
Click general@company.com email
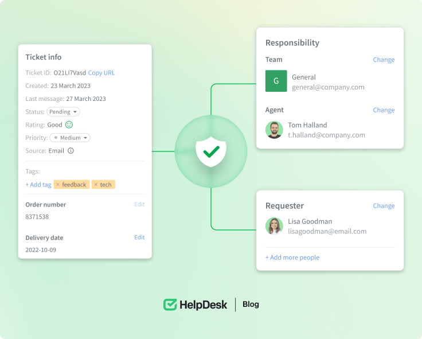pos(328,87)
